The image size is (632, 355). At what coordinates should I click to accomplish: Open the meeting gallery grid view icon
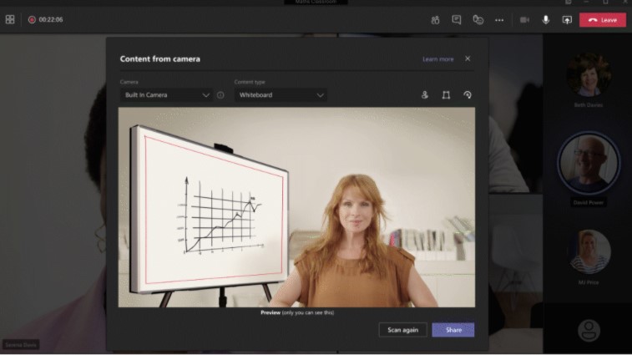click(10, 19)
